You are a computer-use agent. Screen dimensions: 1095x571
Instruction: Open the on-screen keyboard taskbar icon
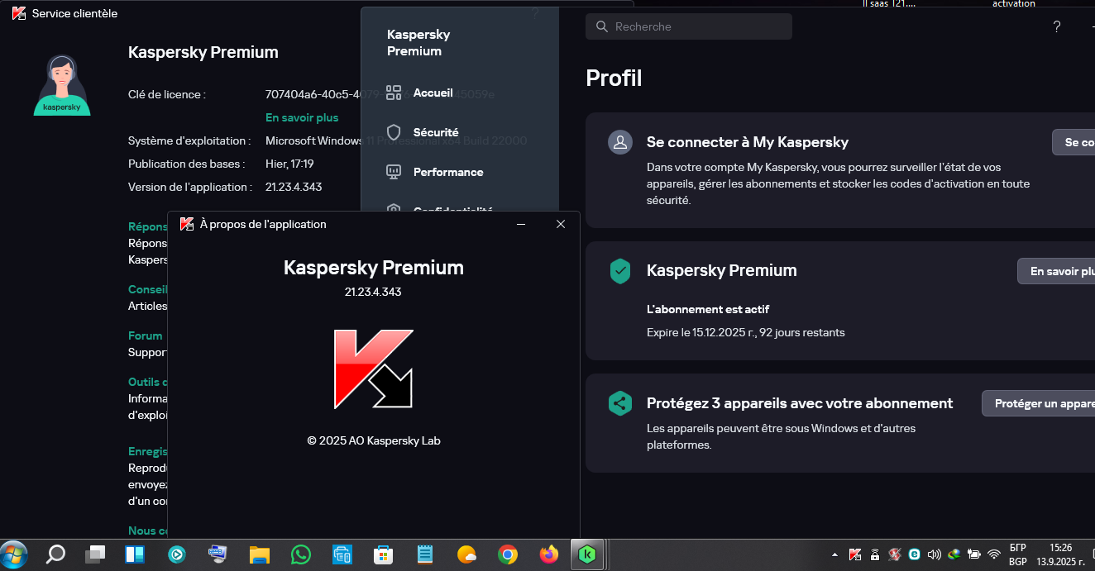click(218, 554)
